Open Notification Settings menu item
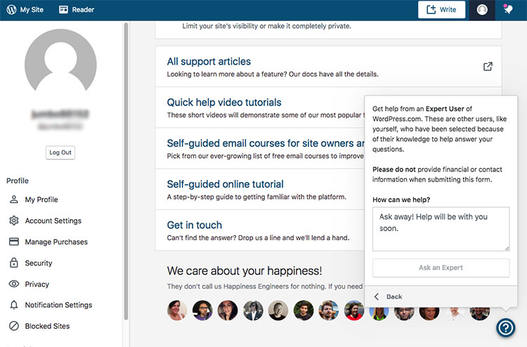The width and height of the screenshot is (527, 347). pos(58,305)
